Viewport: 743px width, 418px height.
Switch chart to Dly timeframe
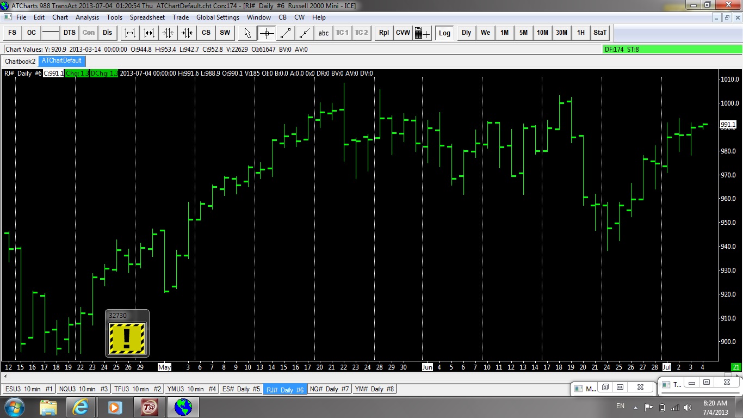click(x=467, y=33)
